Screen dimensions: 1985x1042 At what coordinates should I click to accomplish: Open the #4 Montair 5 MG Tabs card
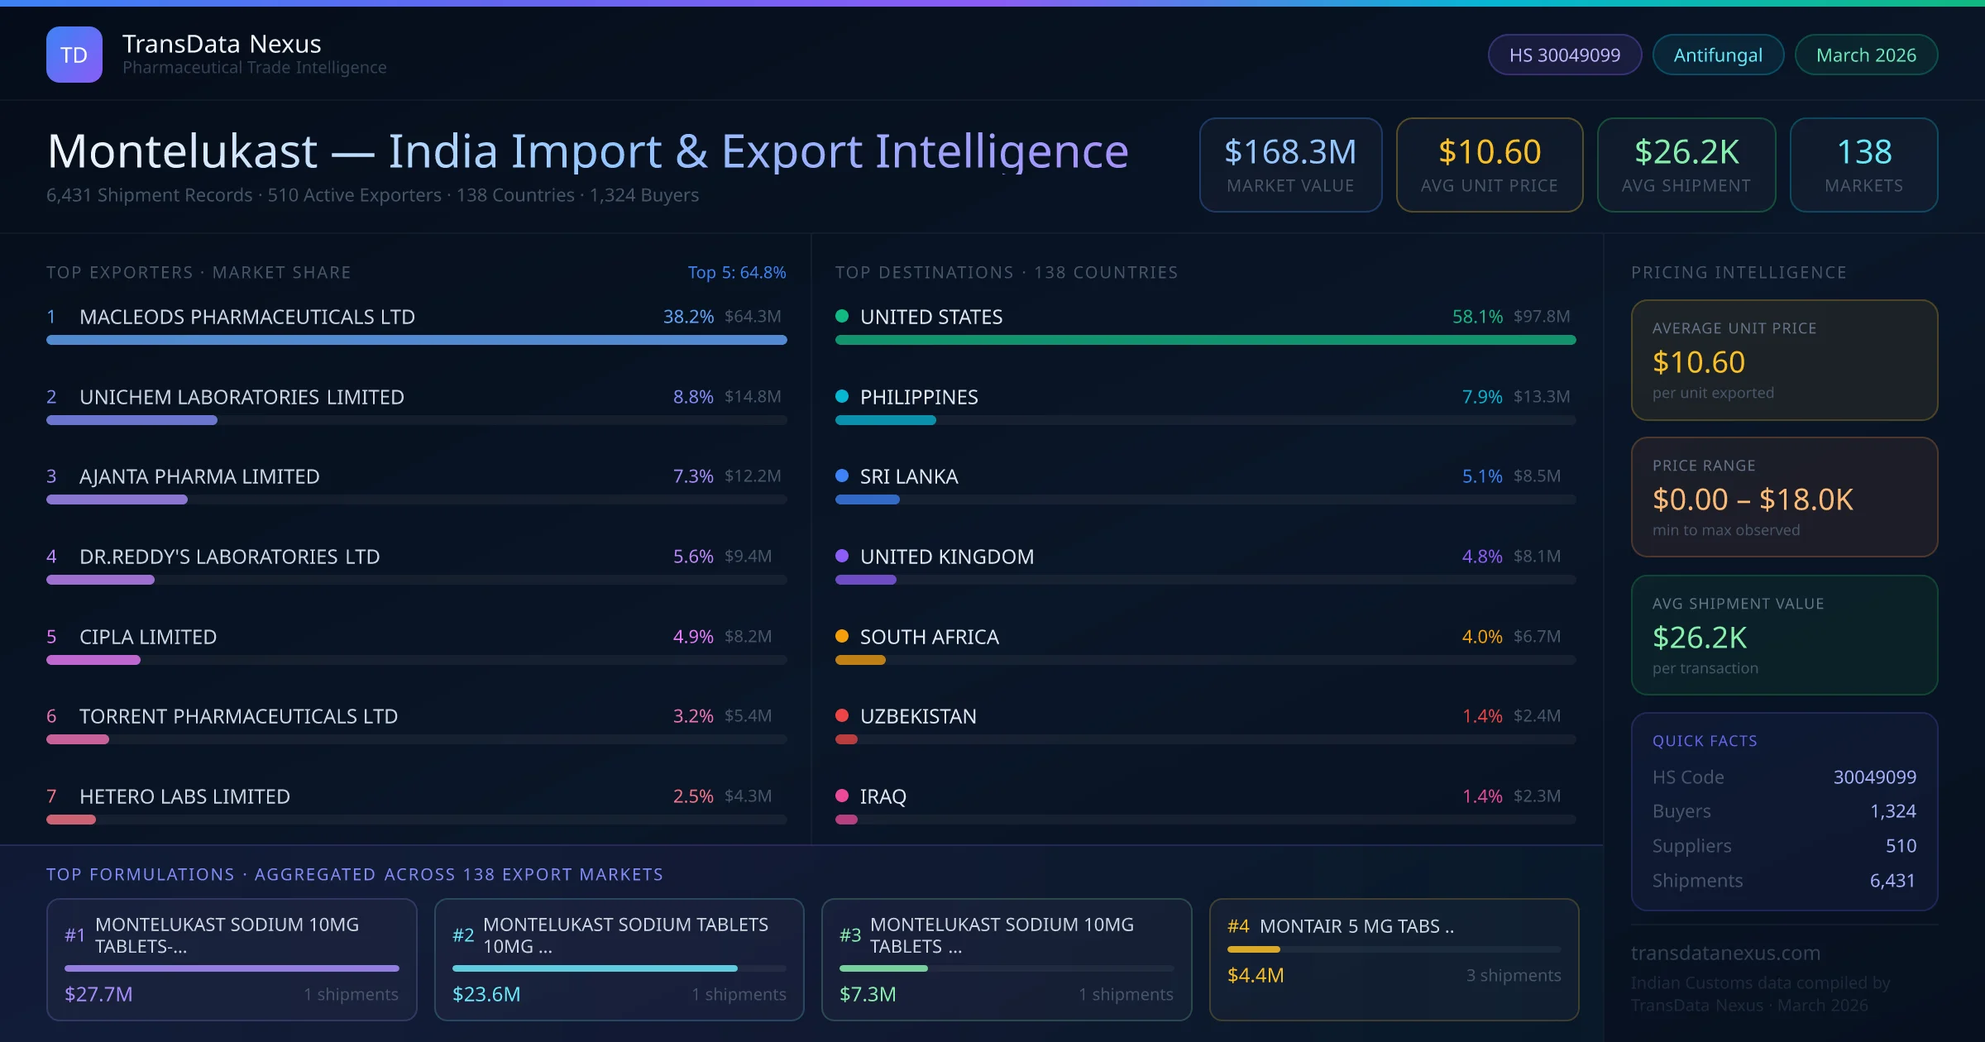(x=1394, y=958)
